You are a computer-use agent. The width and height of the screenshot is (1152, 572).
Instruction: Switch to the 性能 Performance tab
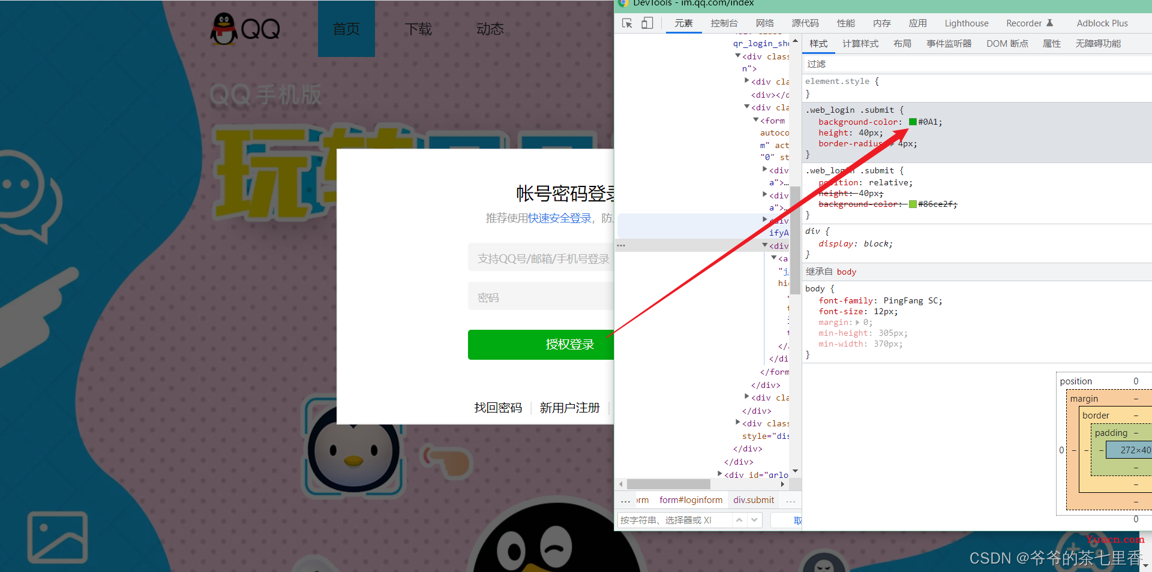pos(846,23)
